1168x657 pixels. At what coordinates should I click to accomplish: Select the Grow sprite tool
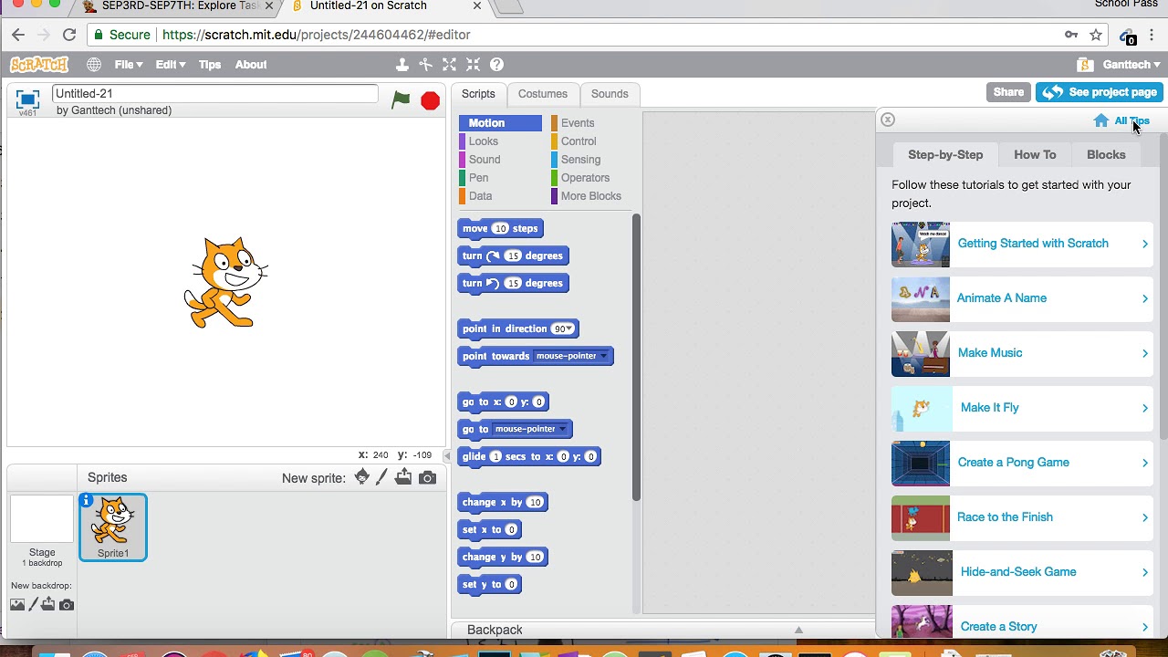click(x=449, y=65)
